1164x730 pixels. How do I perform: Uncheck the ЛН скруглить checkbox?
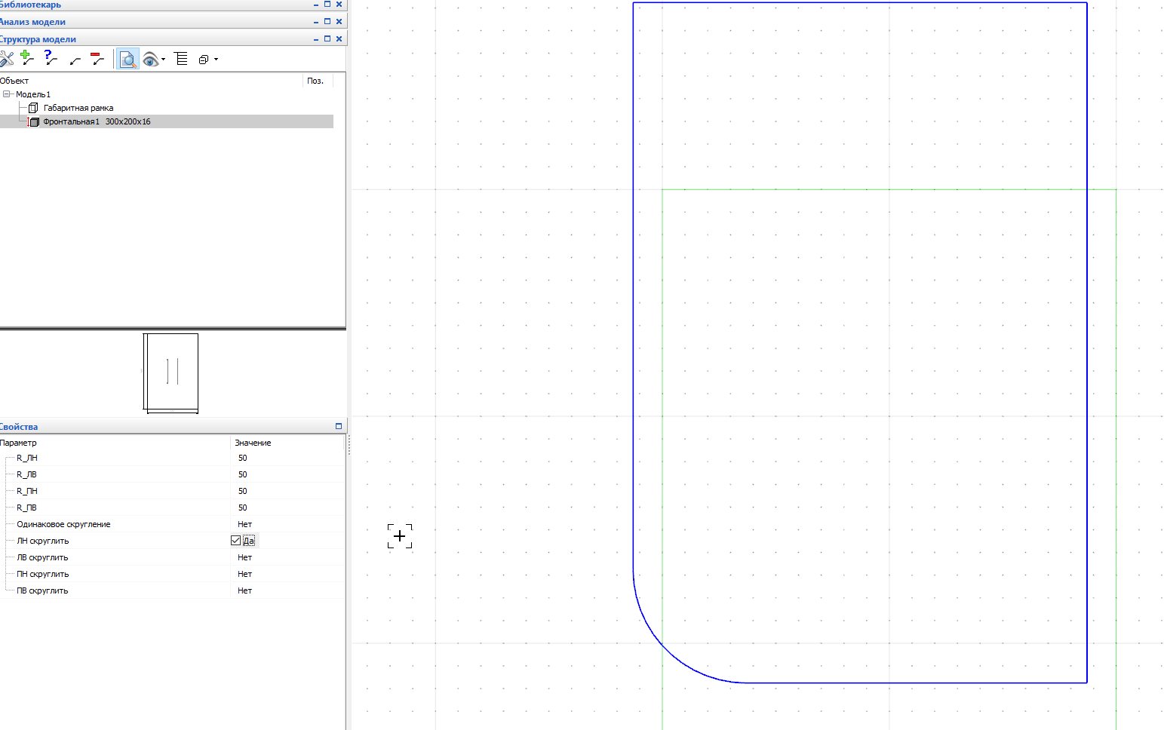point(235,541)
